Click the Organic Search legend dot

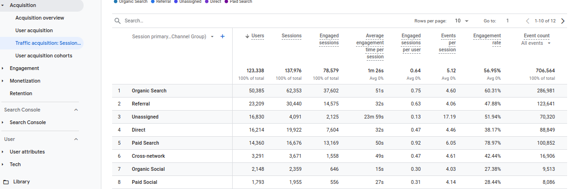(x=116, y=2)
